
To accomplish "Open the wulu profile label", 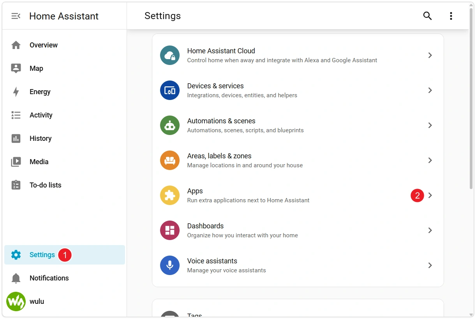I will coord(37,301).
